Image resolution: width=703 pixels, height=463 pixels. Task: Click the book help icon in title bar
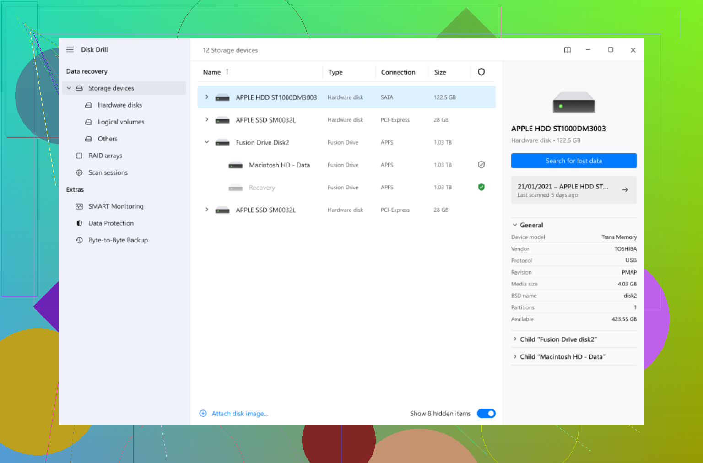coord(568,50)
